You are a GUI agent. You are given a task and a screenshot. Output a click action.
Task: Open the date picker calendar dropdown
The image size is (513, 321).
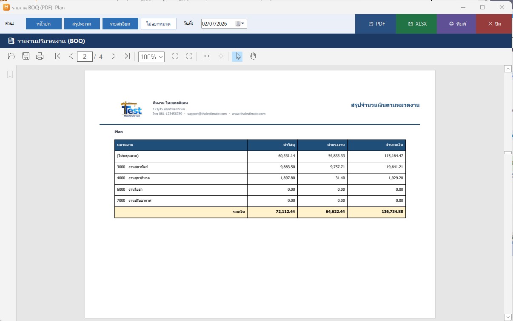(x=240, y=24)
